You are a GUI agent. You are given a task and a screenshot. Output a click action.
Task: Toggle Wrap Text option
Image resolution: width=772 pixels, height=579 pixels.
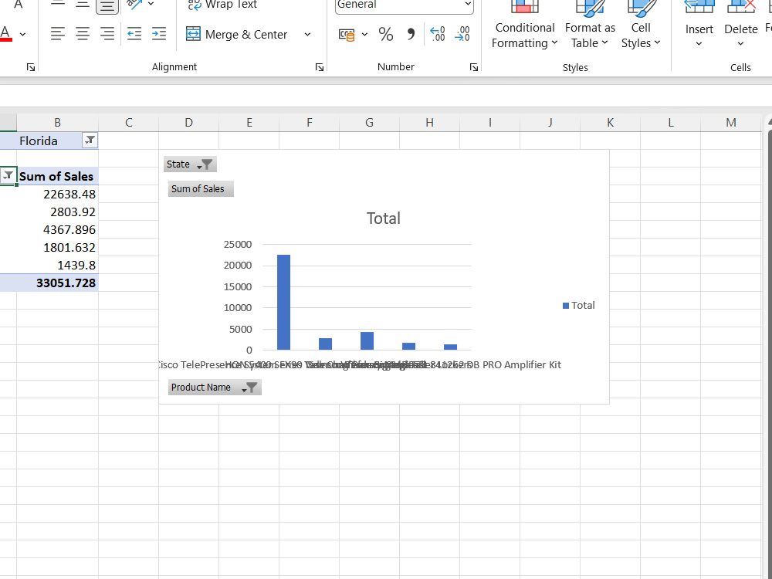click(222, 5)
